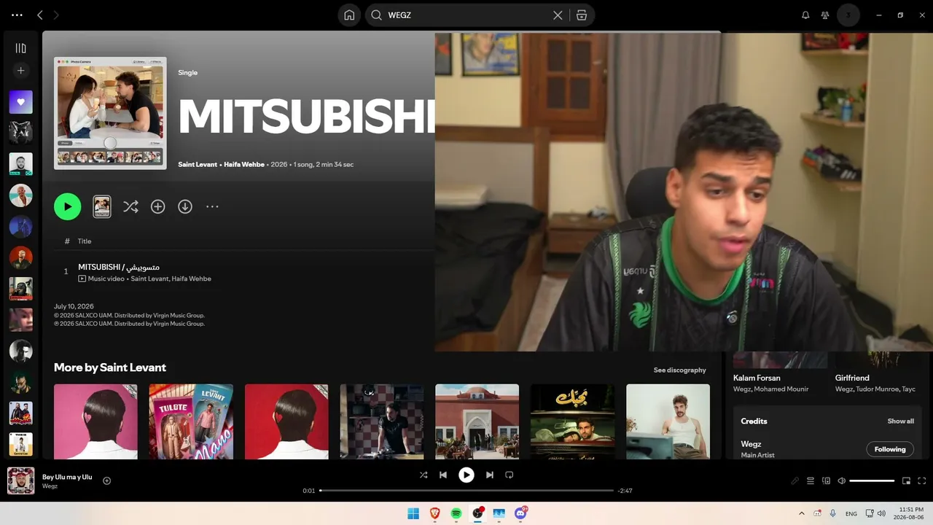Open Brave browser from taskbar
The height and width of the screenshot is (525, 933).
pyautogui.click(x=435, y=513)
